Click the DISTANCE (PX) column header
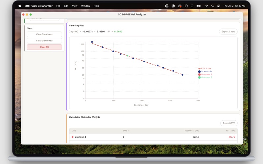 (x=192, y=131)
